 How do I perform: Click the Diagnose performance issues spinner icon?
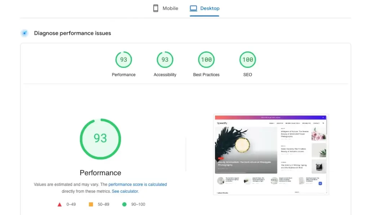pos(25,33)
